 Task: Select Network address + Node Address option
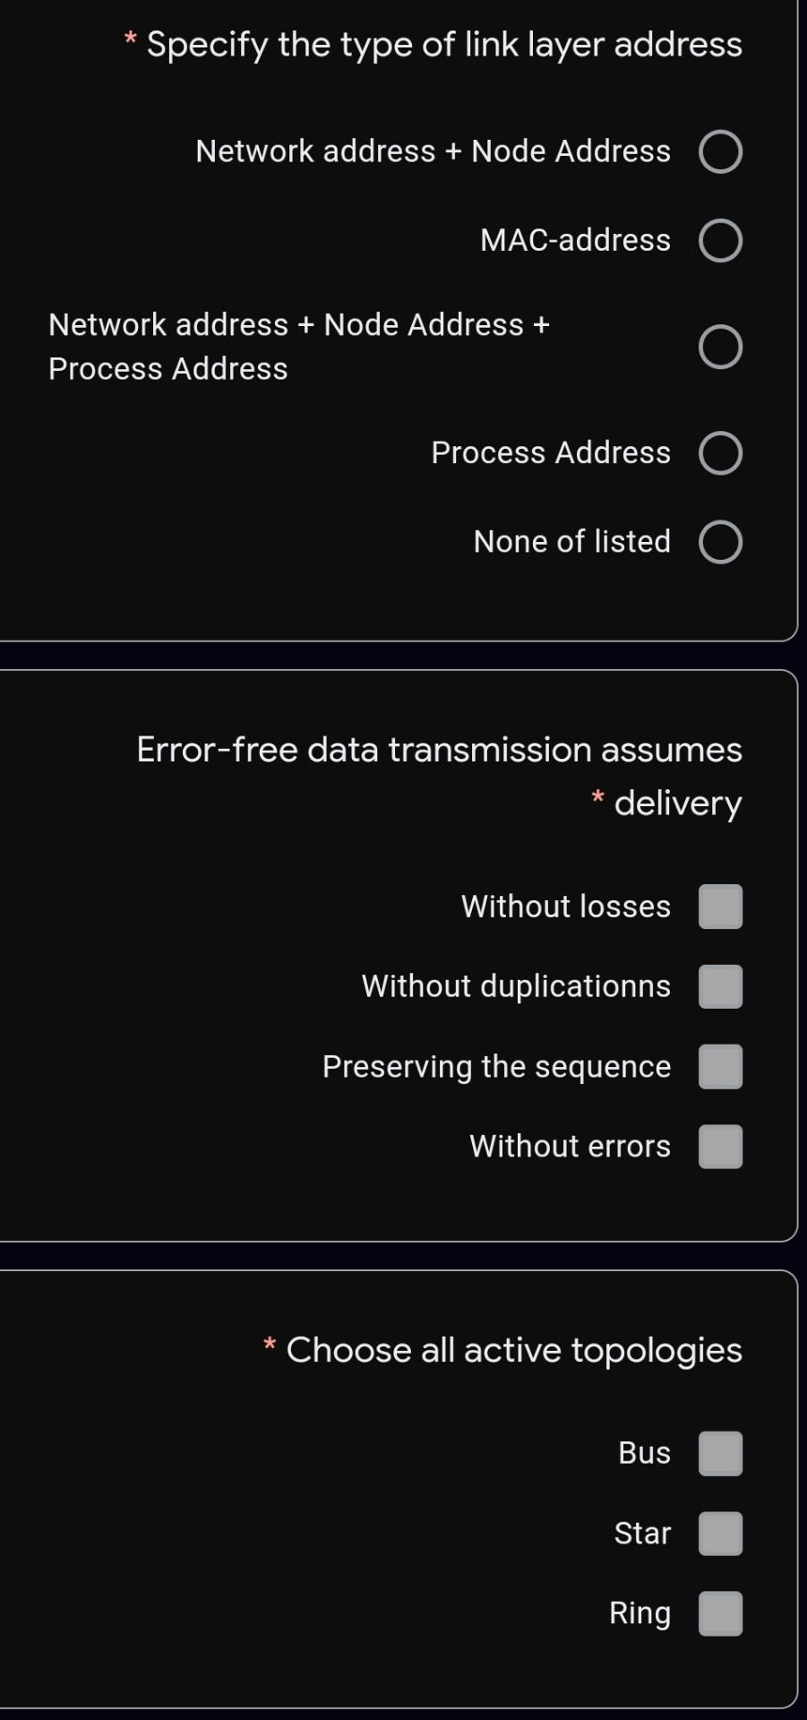[720, 150]
